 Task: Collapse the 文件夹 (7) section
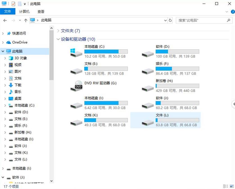pyautogui.click(x=58, y=31)
